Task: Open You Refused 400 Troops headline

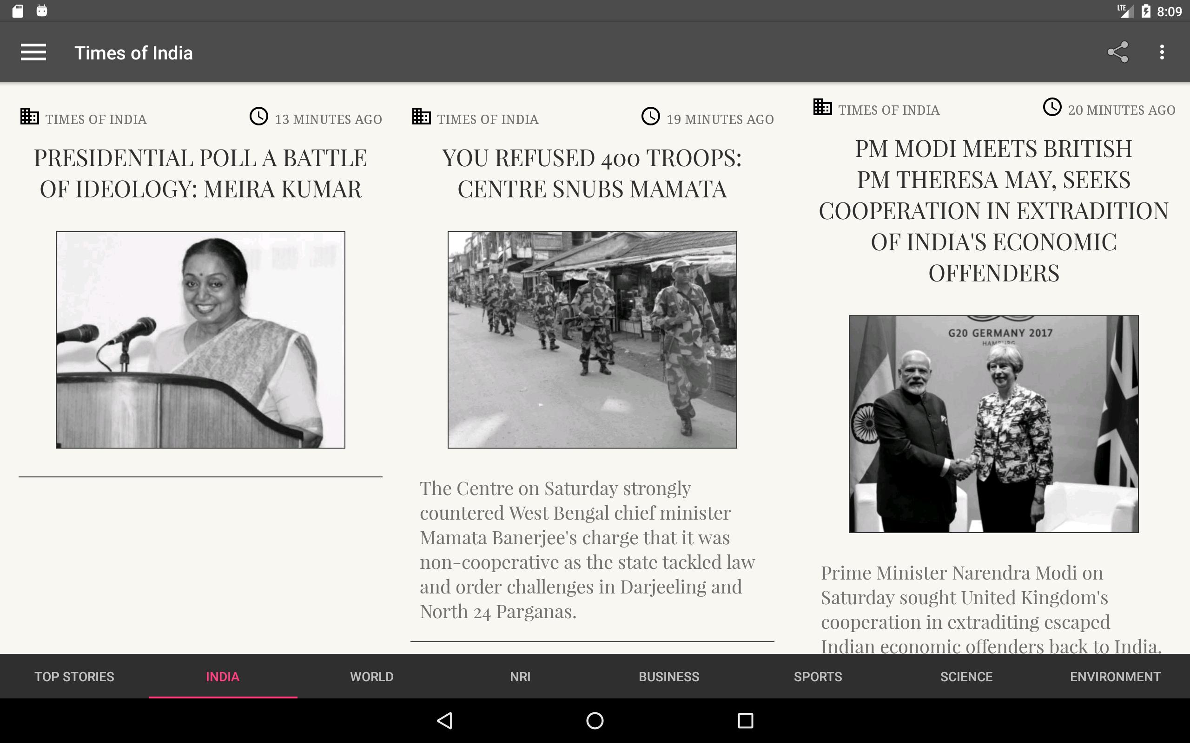Action: point(592,174)
